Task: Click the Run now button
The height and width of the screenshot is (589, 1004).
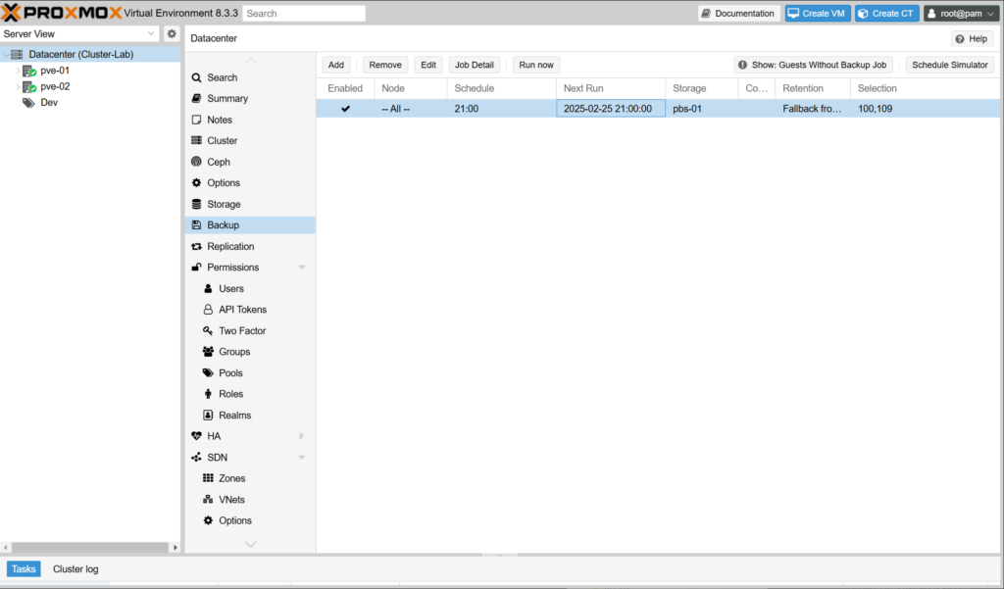Action: (x=535, y=65)
